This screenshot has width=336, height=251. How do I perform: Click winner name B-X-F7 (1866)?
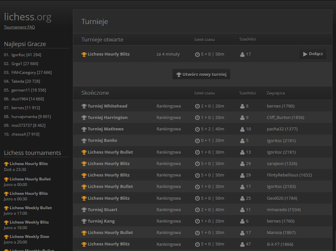coord(280,244)
